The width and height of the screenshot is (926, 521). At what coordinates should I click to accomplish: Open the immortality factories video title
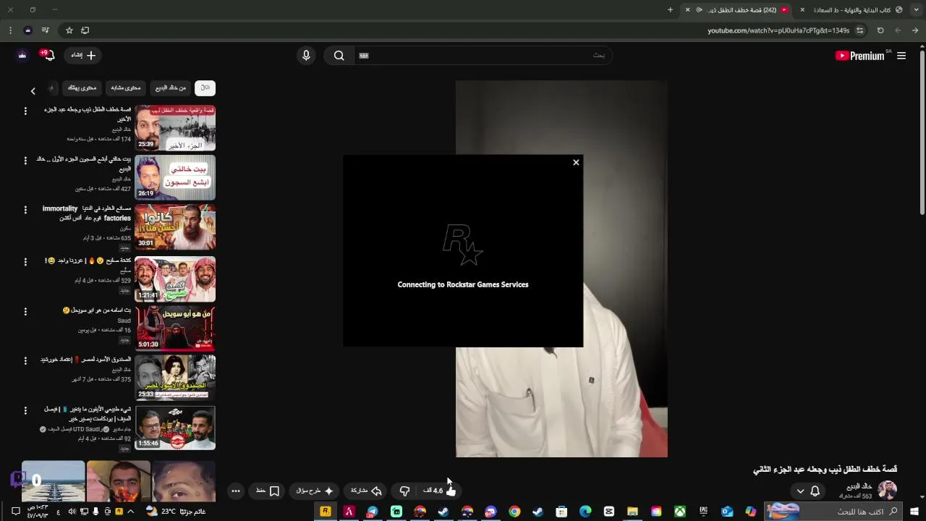(87, 213)
